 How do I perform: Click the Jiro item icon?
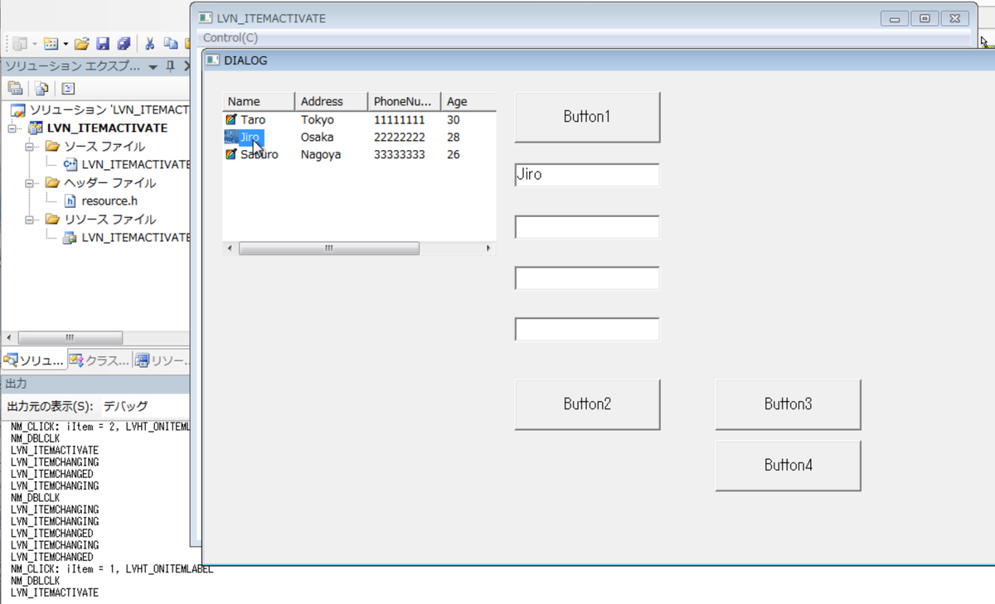click(x=231, y=138)
